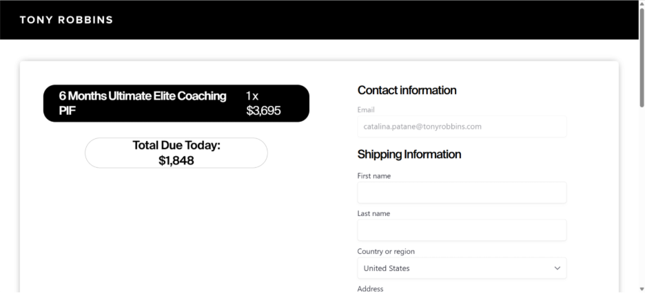Screen dimensions: 645x293
Task: Click the Email label text
Action: coord(366,109)
